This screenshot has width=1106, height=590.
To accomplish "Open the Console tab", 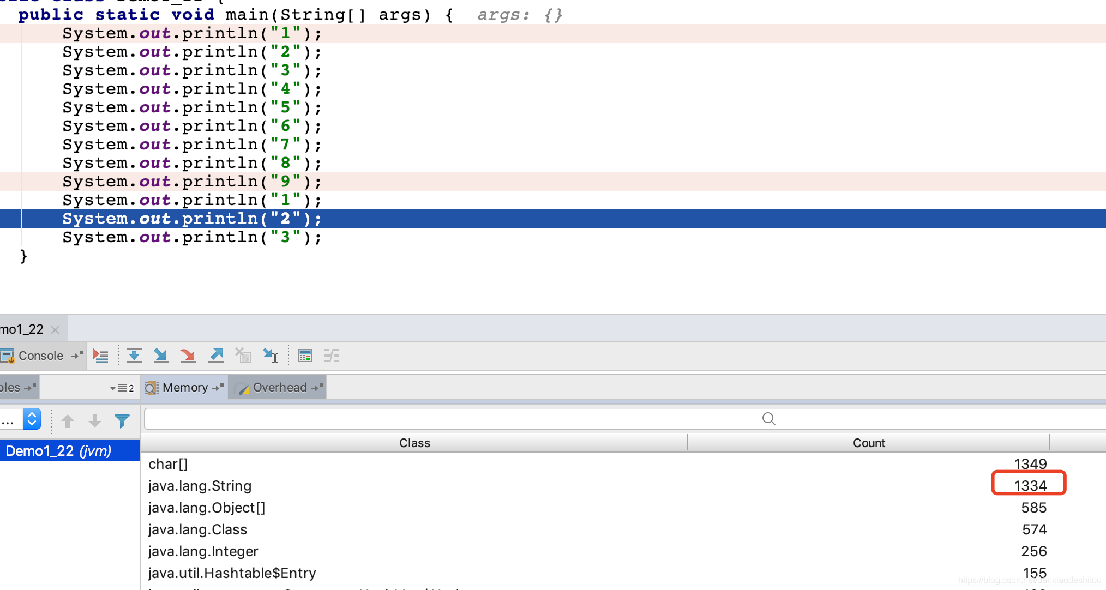I will 40,356.
